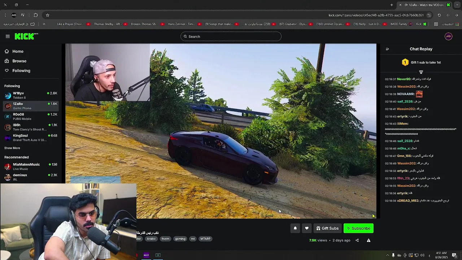Expand the bookmarks overflow chevron
The width and height of the screenshot is (462, 260).
44,24
